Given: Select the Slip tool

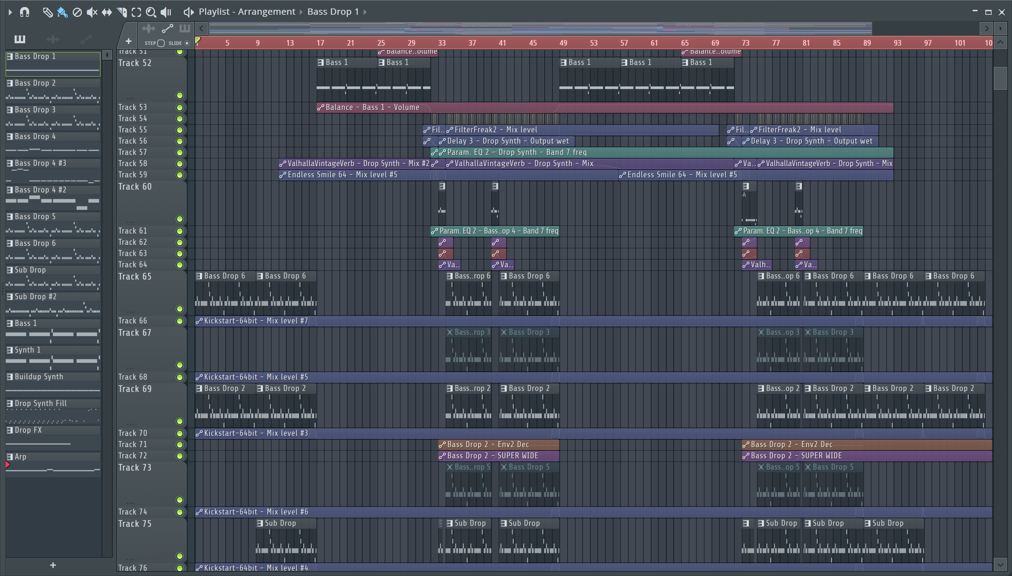Looking at the screenshot, I should click(107, 12).
